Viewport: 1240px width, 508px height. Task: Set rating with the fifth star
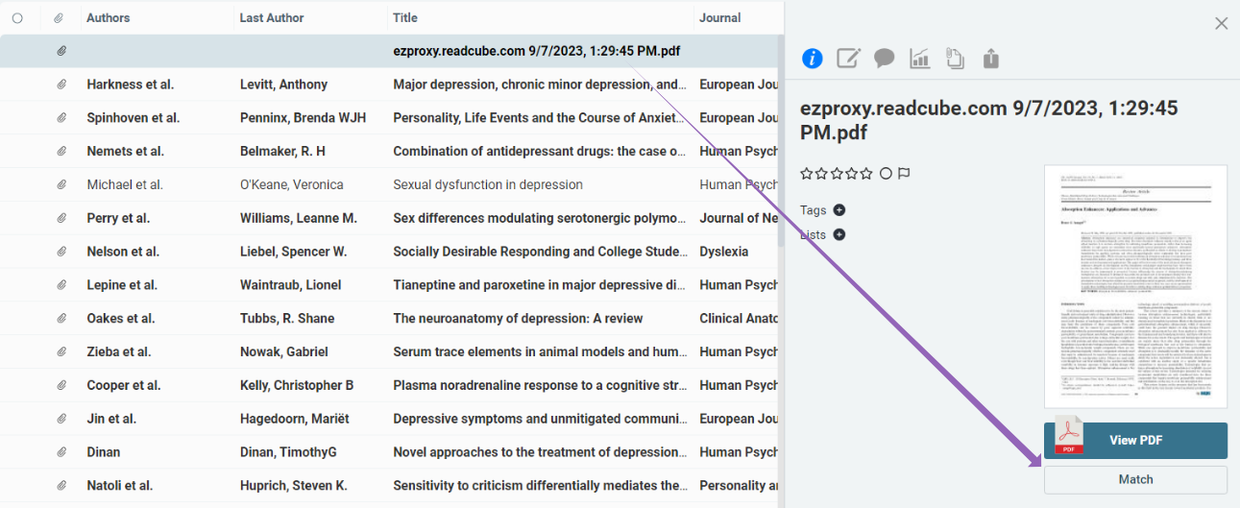tap(867, 174)
